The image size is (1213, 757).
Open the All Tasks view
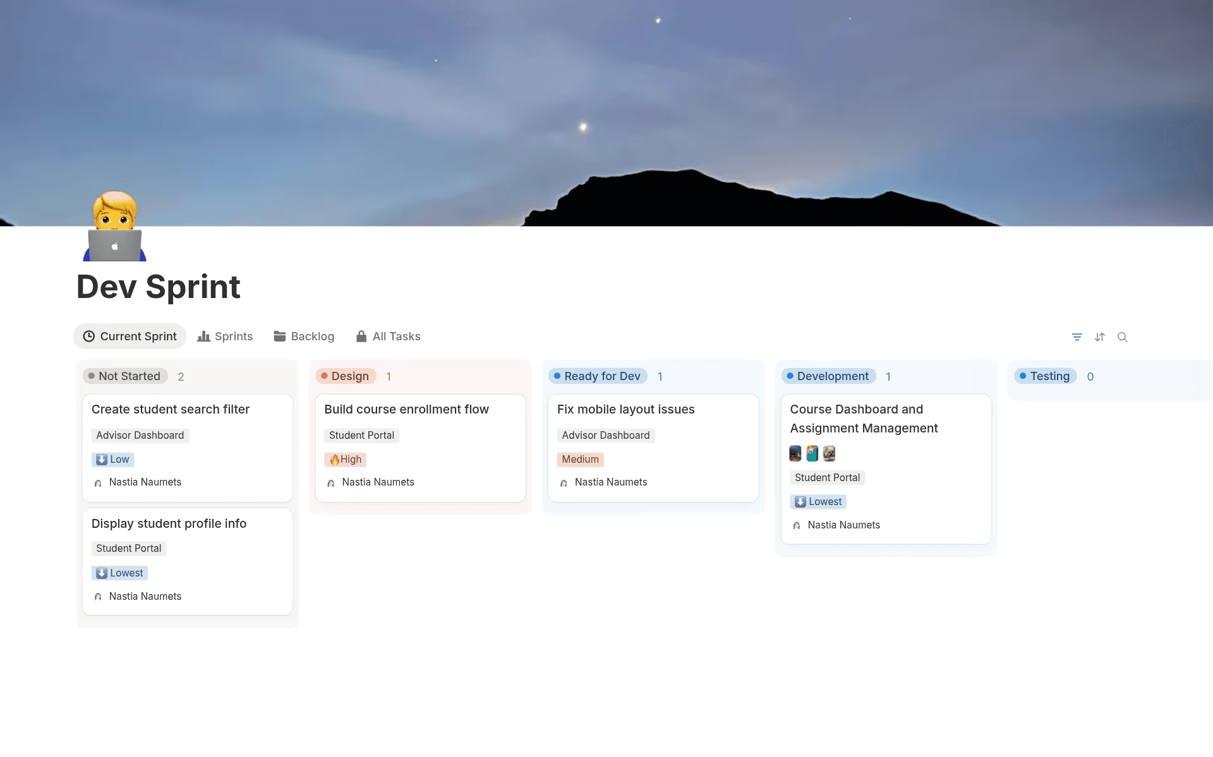[x=396, y=336]
